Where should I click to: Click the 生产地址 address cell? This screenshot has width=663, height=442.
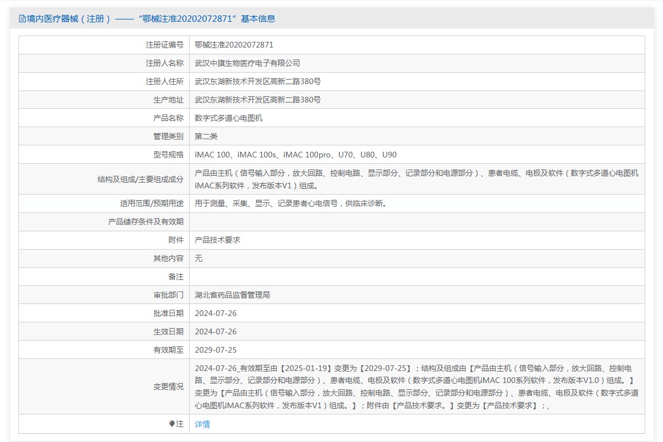coord(258,100)
